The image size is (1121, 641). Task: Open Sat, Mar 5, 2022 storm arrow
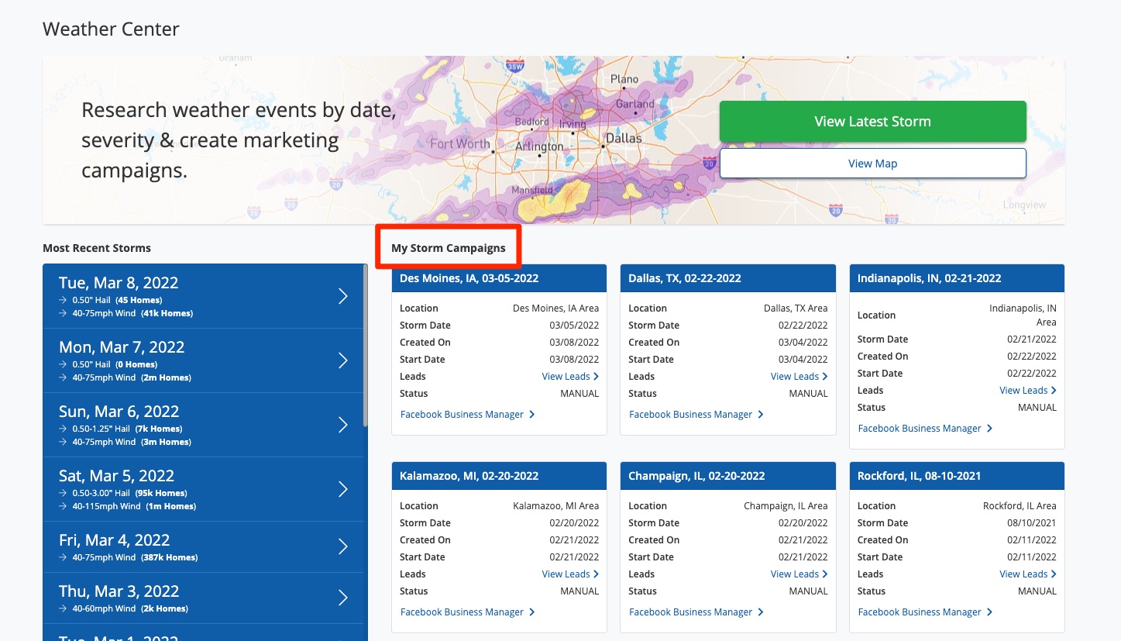tap(343, 489)
